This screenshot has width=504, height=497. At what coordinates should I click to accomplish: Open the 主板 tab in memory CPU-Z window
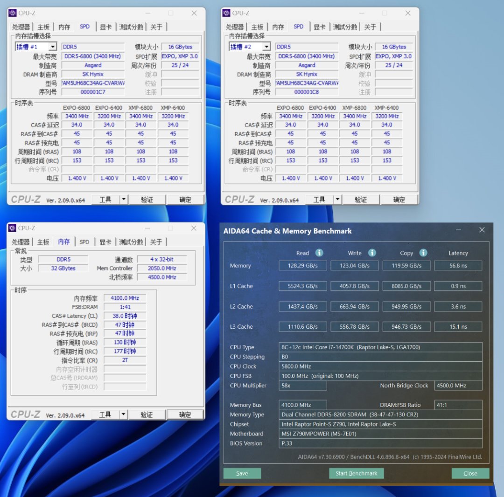coord(43,242)
